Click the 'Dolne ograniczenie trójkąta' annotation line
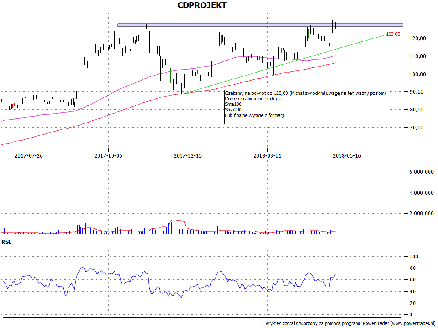This screenshot has height=328, width=438. pos(253,99)
